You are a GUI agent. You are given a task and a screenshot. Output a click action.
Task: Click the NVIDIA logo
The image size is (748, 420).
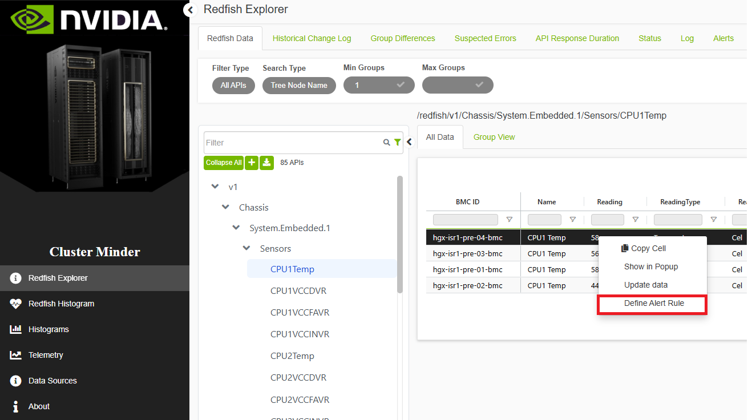(x=89, y=19)
